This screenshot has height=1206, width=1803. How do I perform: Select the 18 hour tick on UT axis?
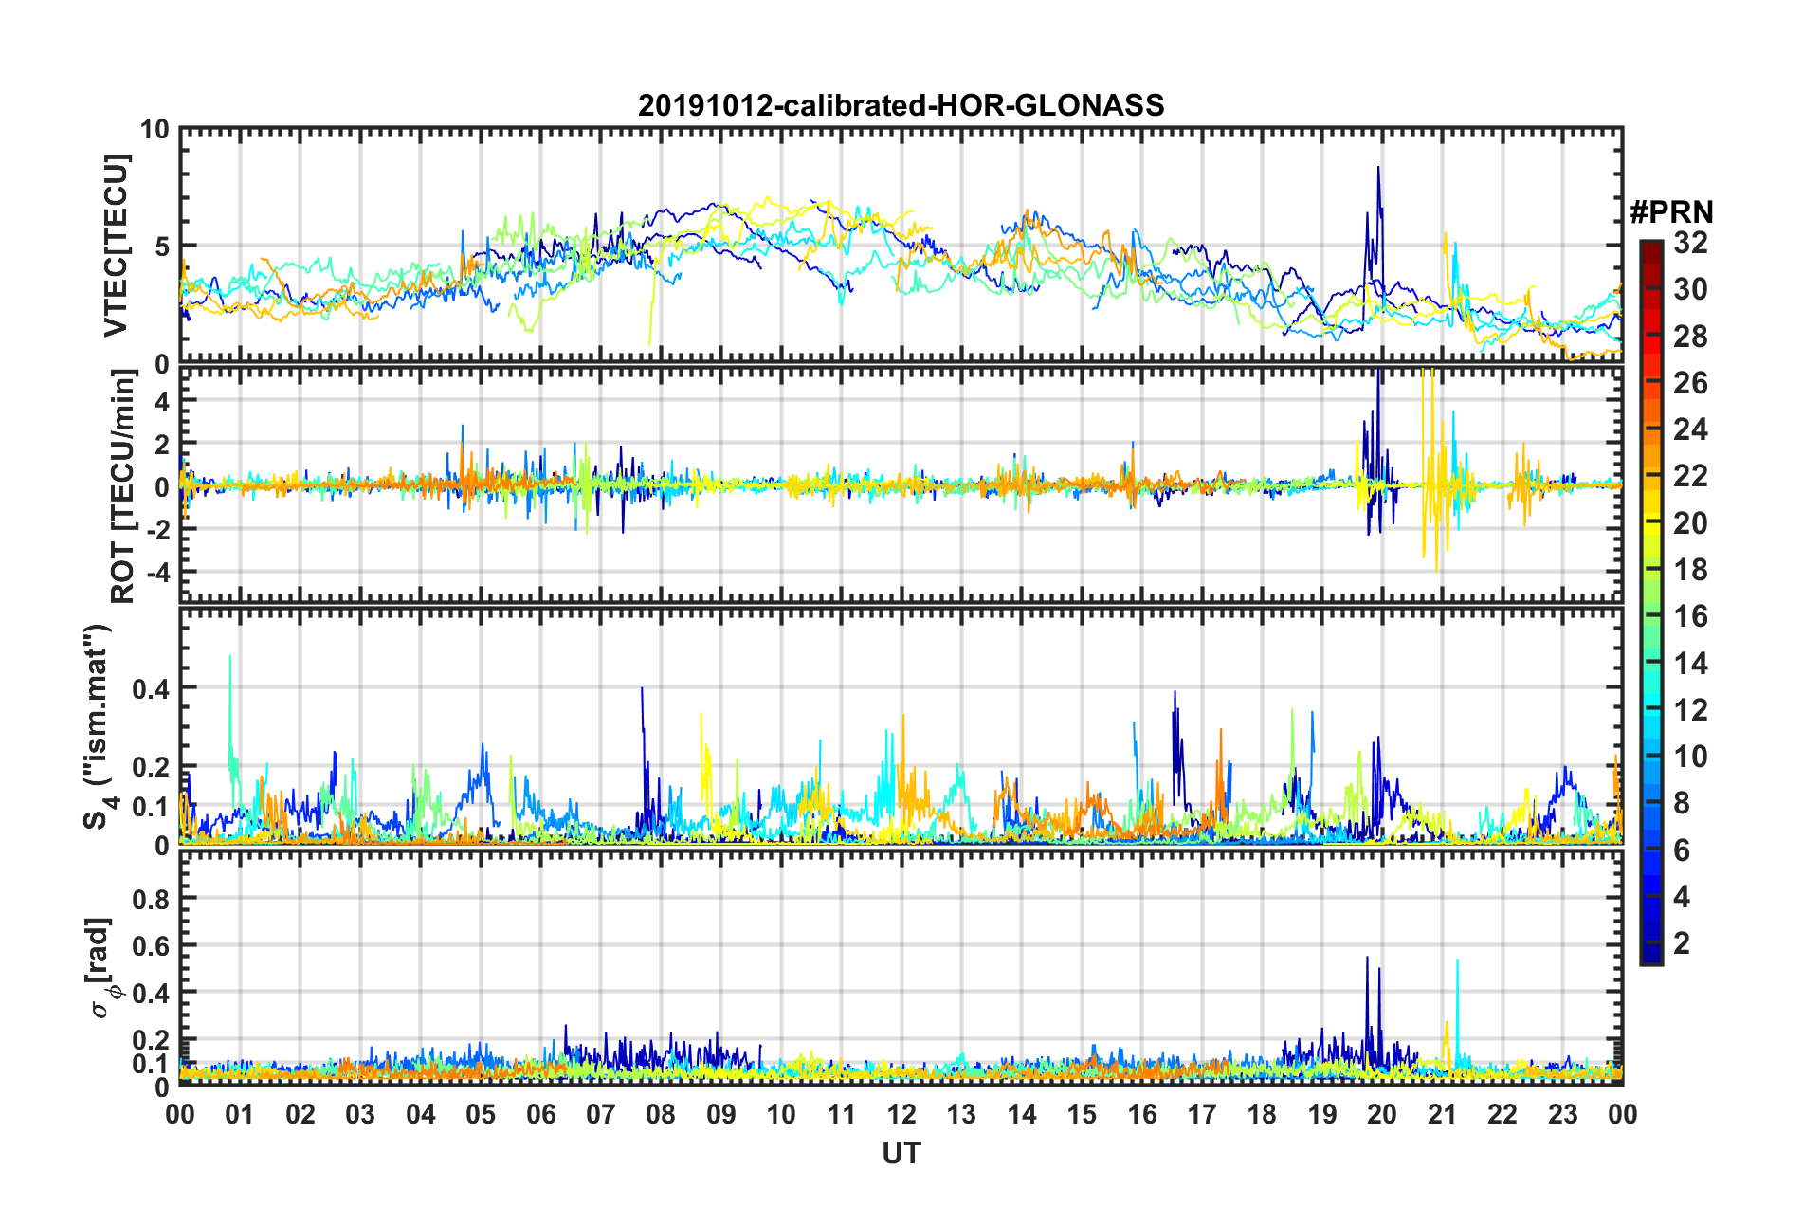tap(1262, 1113)
